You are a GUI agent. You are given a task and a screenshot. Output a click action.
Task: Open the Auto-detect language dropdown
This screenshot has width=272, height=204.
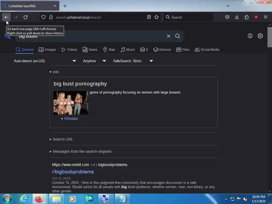point(45,61)
